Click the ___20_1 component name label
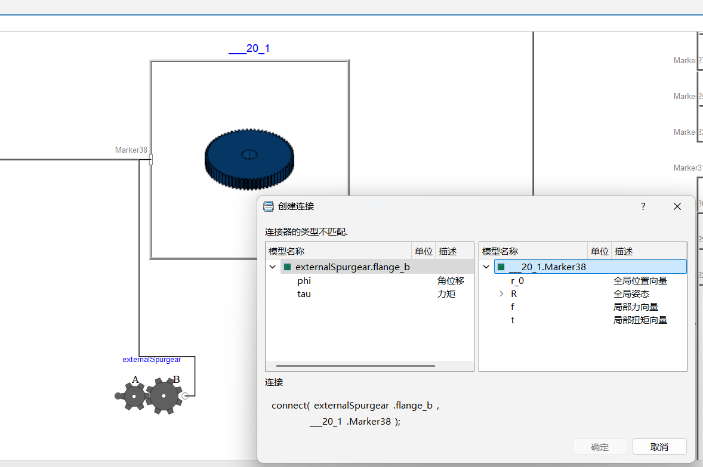 pyautogui.click(x=249, y=48)
